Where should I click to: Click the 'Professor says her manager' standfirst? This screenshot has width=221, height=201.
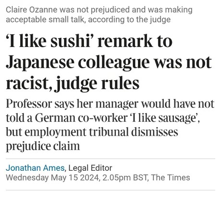[110, 125]
